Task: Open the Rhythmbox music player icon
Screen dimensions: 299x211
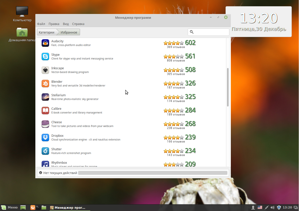Action: pyautogui.click(x=45, y=164)
